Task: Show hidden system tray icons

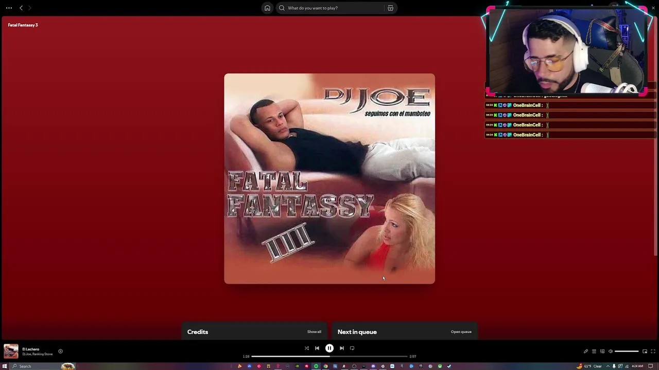Action: [x=608, y=366]
